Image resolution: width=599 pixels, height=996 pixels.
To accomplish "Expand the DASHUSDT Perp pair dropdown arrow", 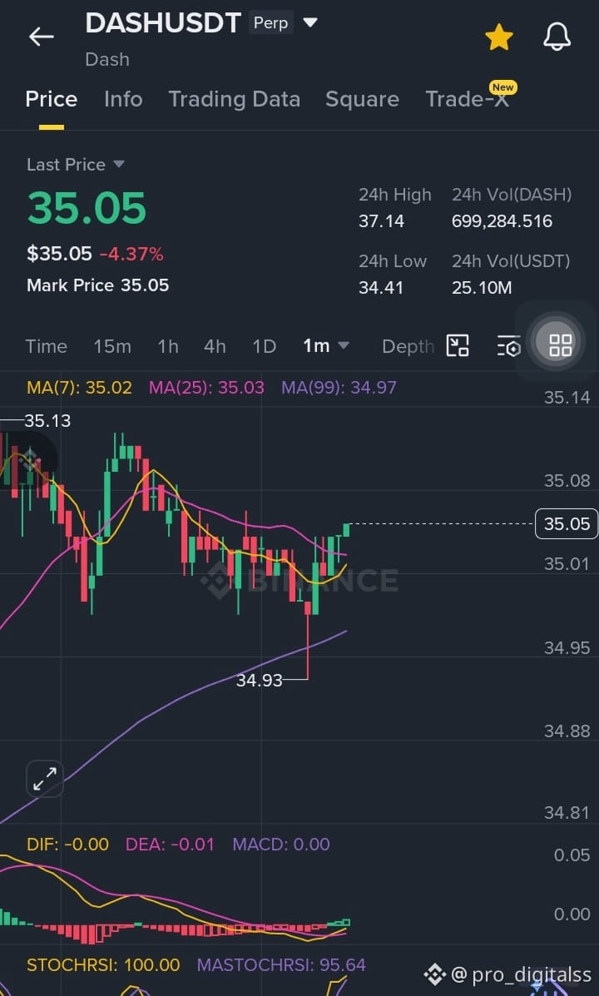I will coord(310,22).
